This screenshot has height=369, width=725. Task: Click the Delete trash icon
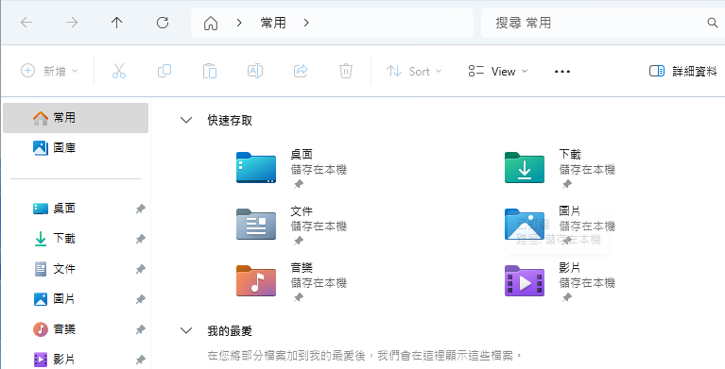[346, 71]
